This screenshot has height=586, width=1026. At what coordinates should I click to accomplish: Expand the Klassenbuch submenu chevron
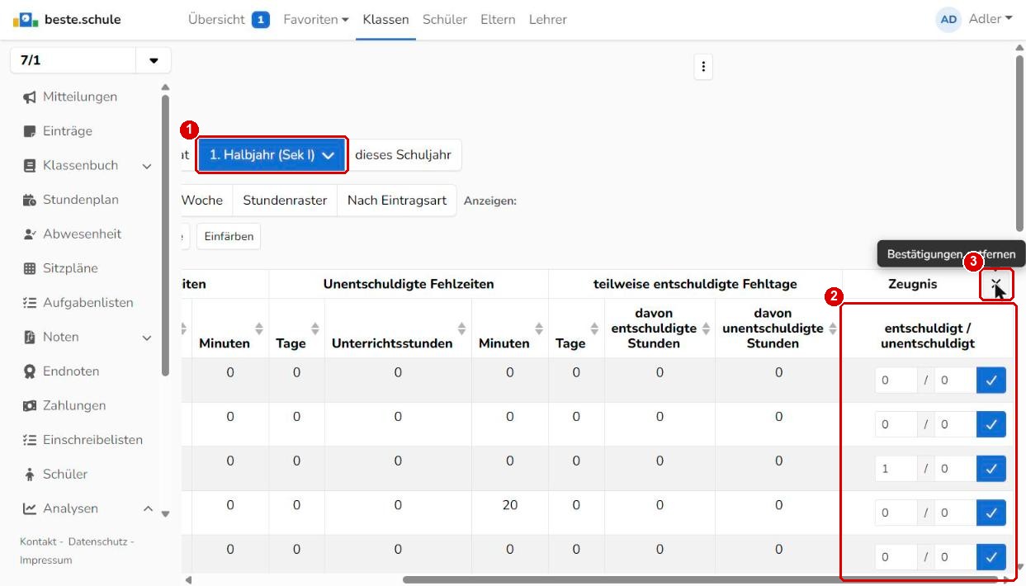147,166
